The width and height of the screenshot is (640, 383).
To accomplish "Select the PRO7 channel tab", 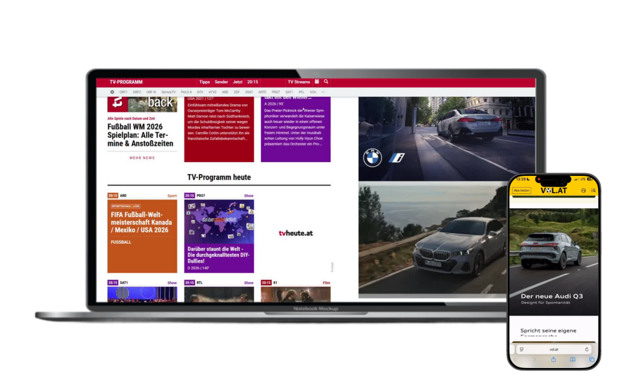I will click(276, 92).
